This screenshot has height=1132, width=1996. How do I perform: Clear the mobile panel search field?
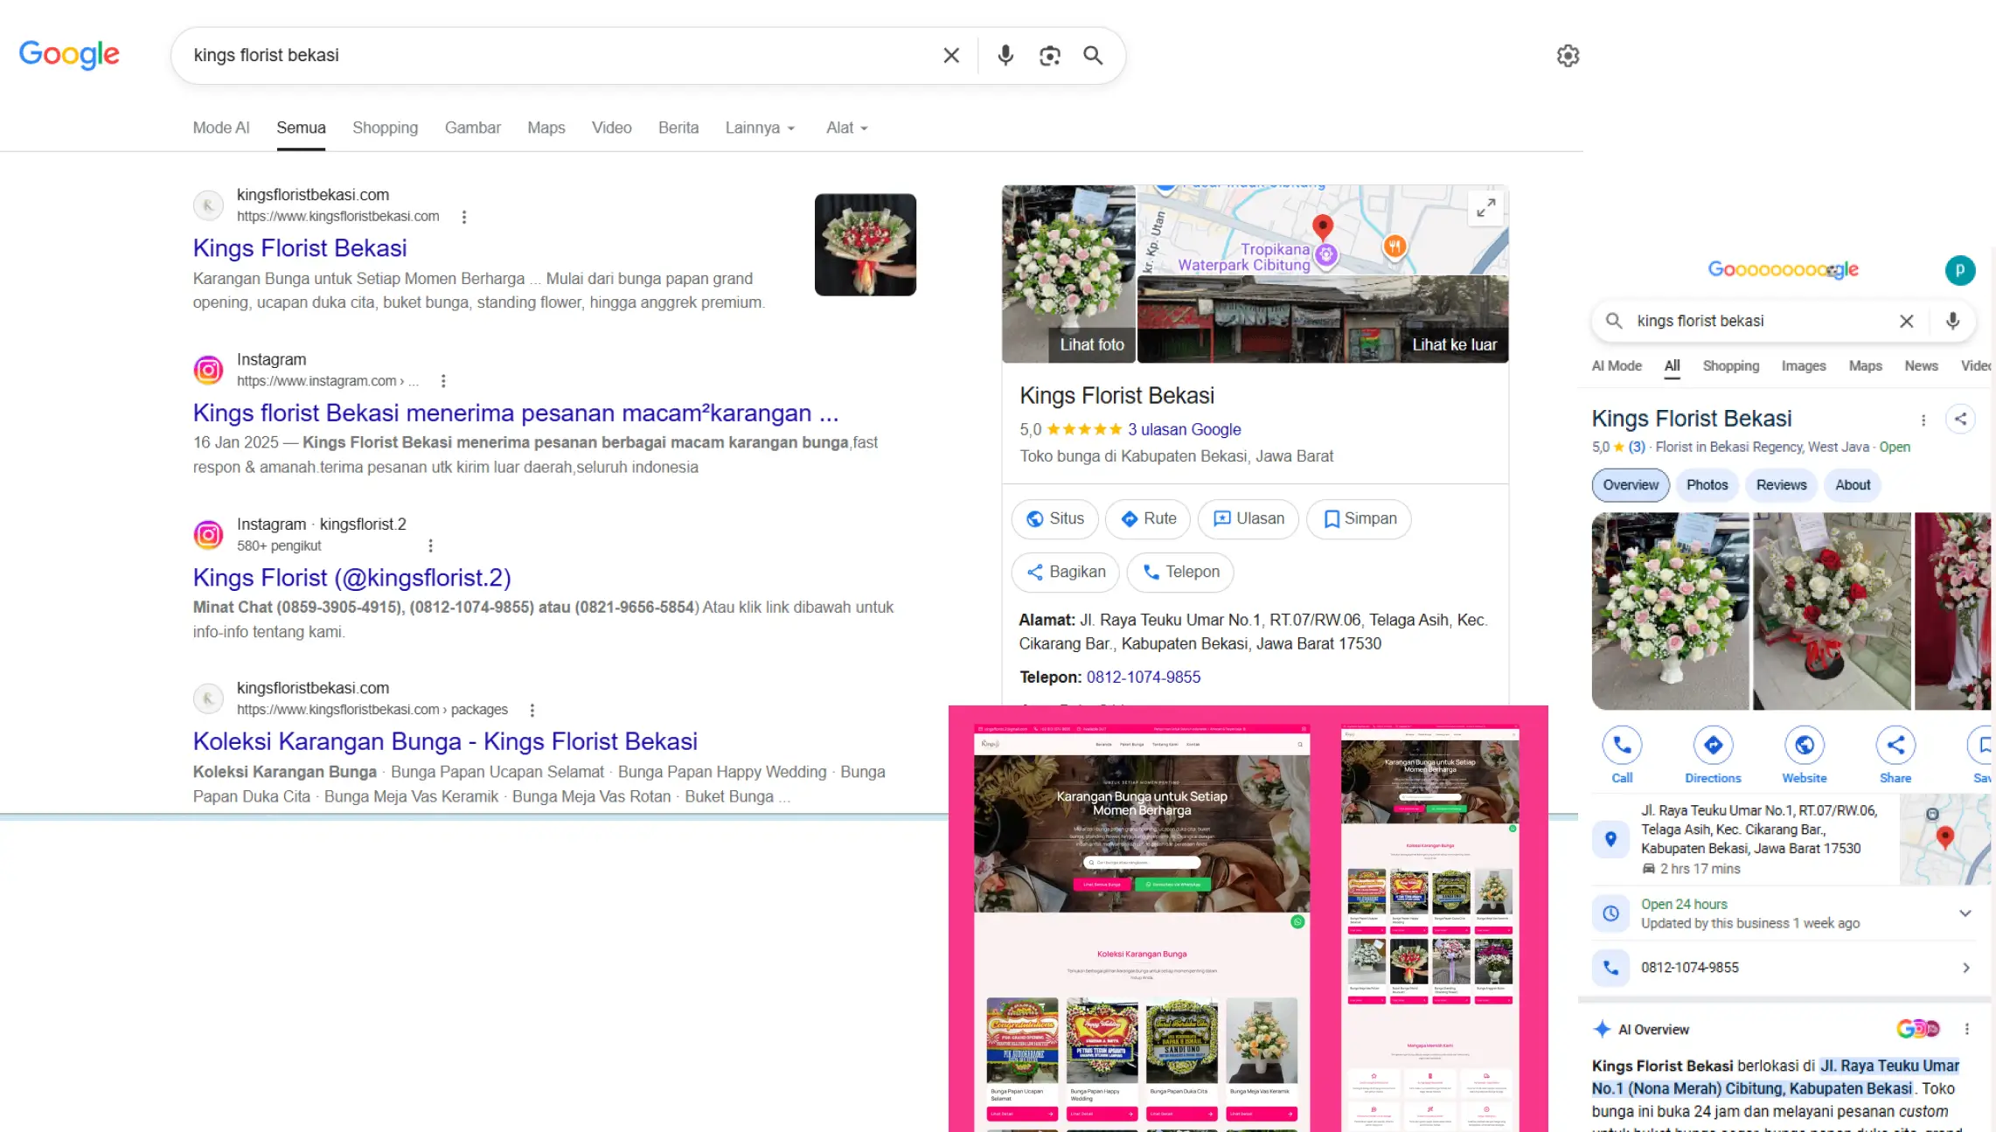click(x=1907, y=321)
